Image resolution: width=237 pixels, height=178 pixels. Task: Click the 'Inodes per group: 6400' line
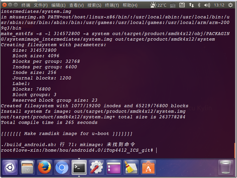45,67
